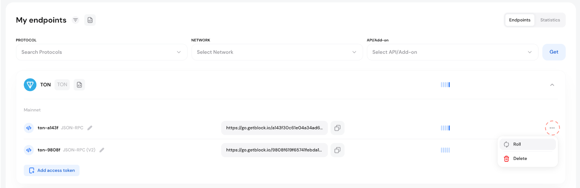Click the ton-a143f endpoint name
580x188 pixels.
tap(48, 128)
